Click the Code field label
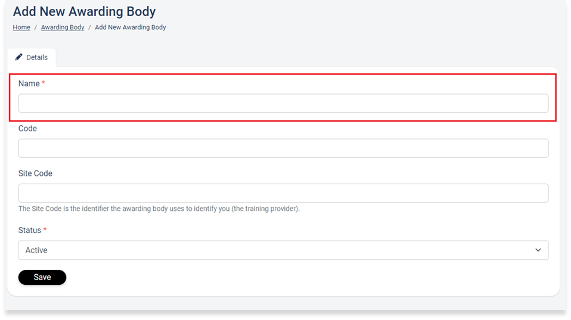This screenshot has width=571, height=320. pyautogui.click(x=27, y=129)
